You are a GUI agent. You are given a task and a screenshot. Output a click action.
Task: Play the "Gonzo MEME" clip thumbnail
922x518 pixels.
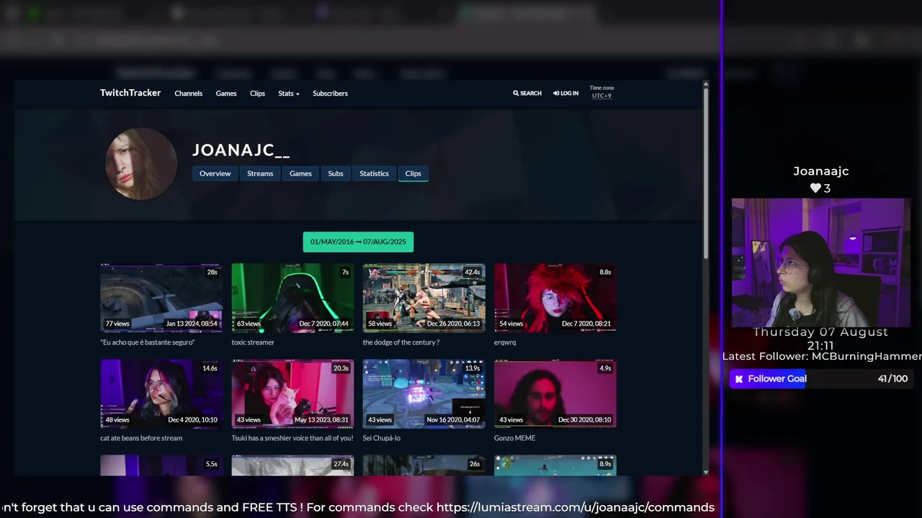click(555, 394)
